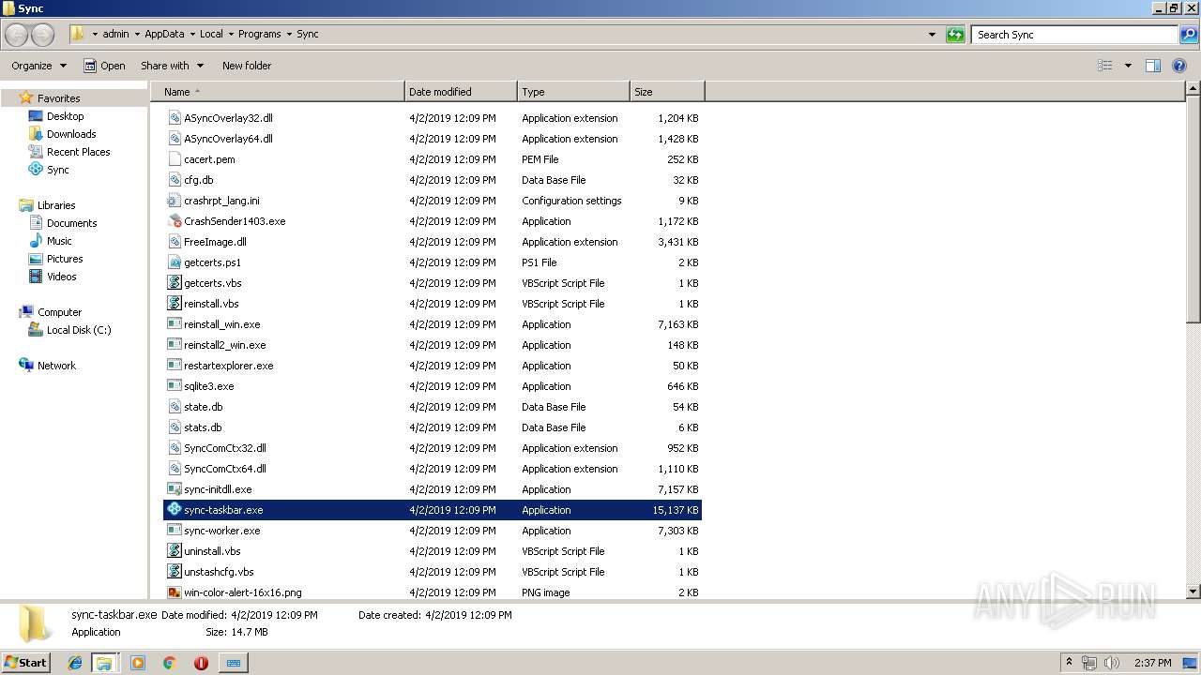The width and height of the screenshot is (1201, 675).
Task: Open Chrome from the taskbar
Action: [169, 663]
